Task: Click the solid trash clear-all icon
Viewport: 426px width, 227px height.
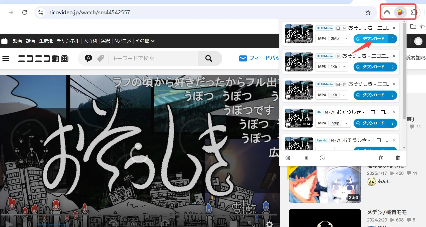Action: click(398, 158)
